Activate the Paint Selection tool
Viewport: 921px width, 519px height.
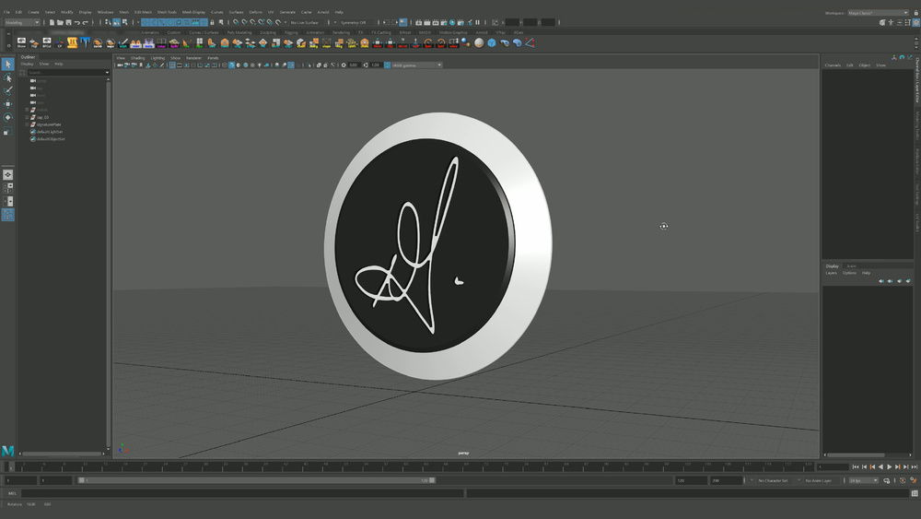click(x=7, y=91)
